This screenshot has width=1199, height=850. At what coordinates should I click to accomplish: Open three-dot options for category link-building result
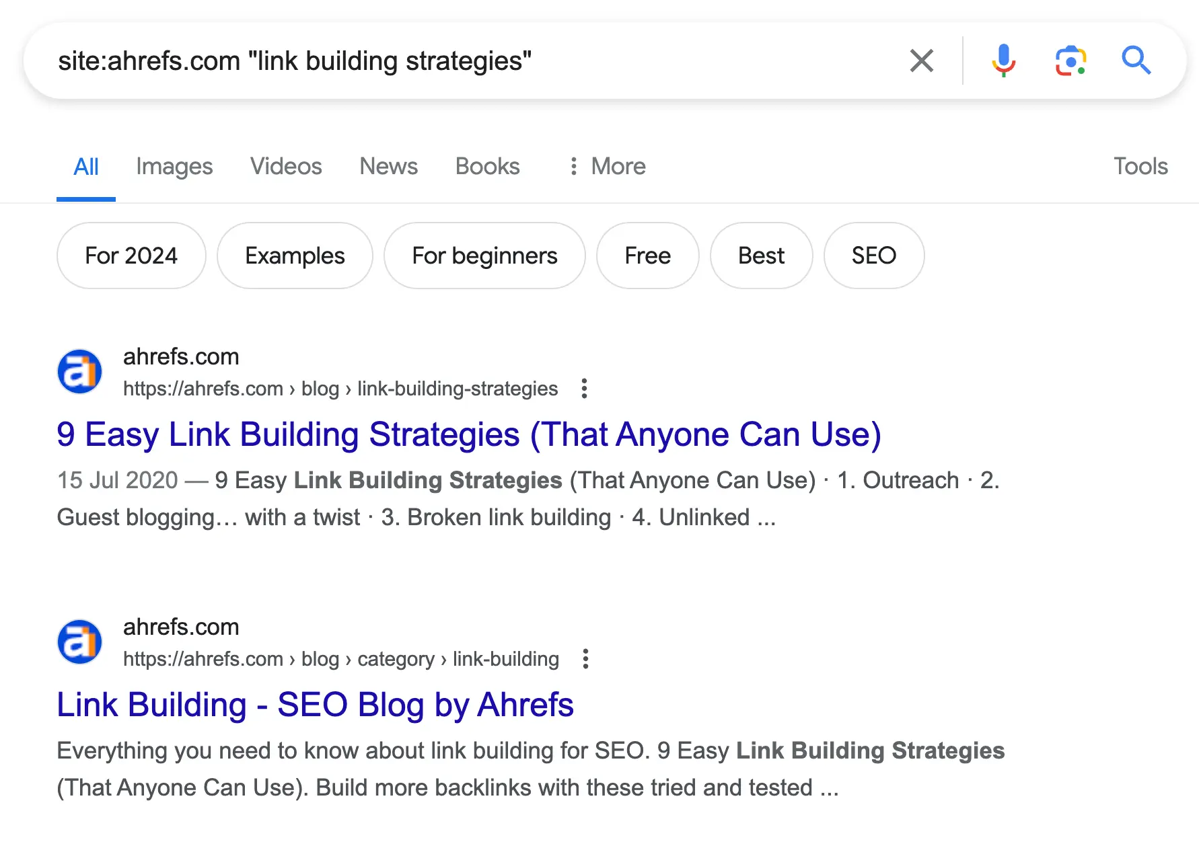click(585, 659)
